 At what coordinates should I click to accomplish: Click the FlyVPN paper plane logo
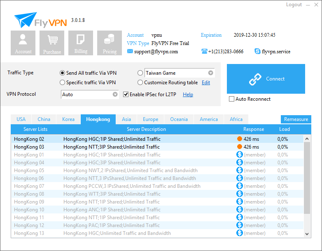[x=26, y=20]
